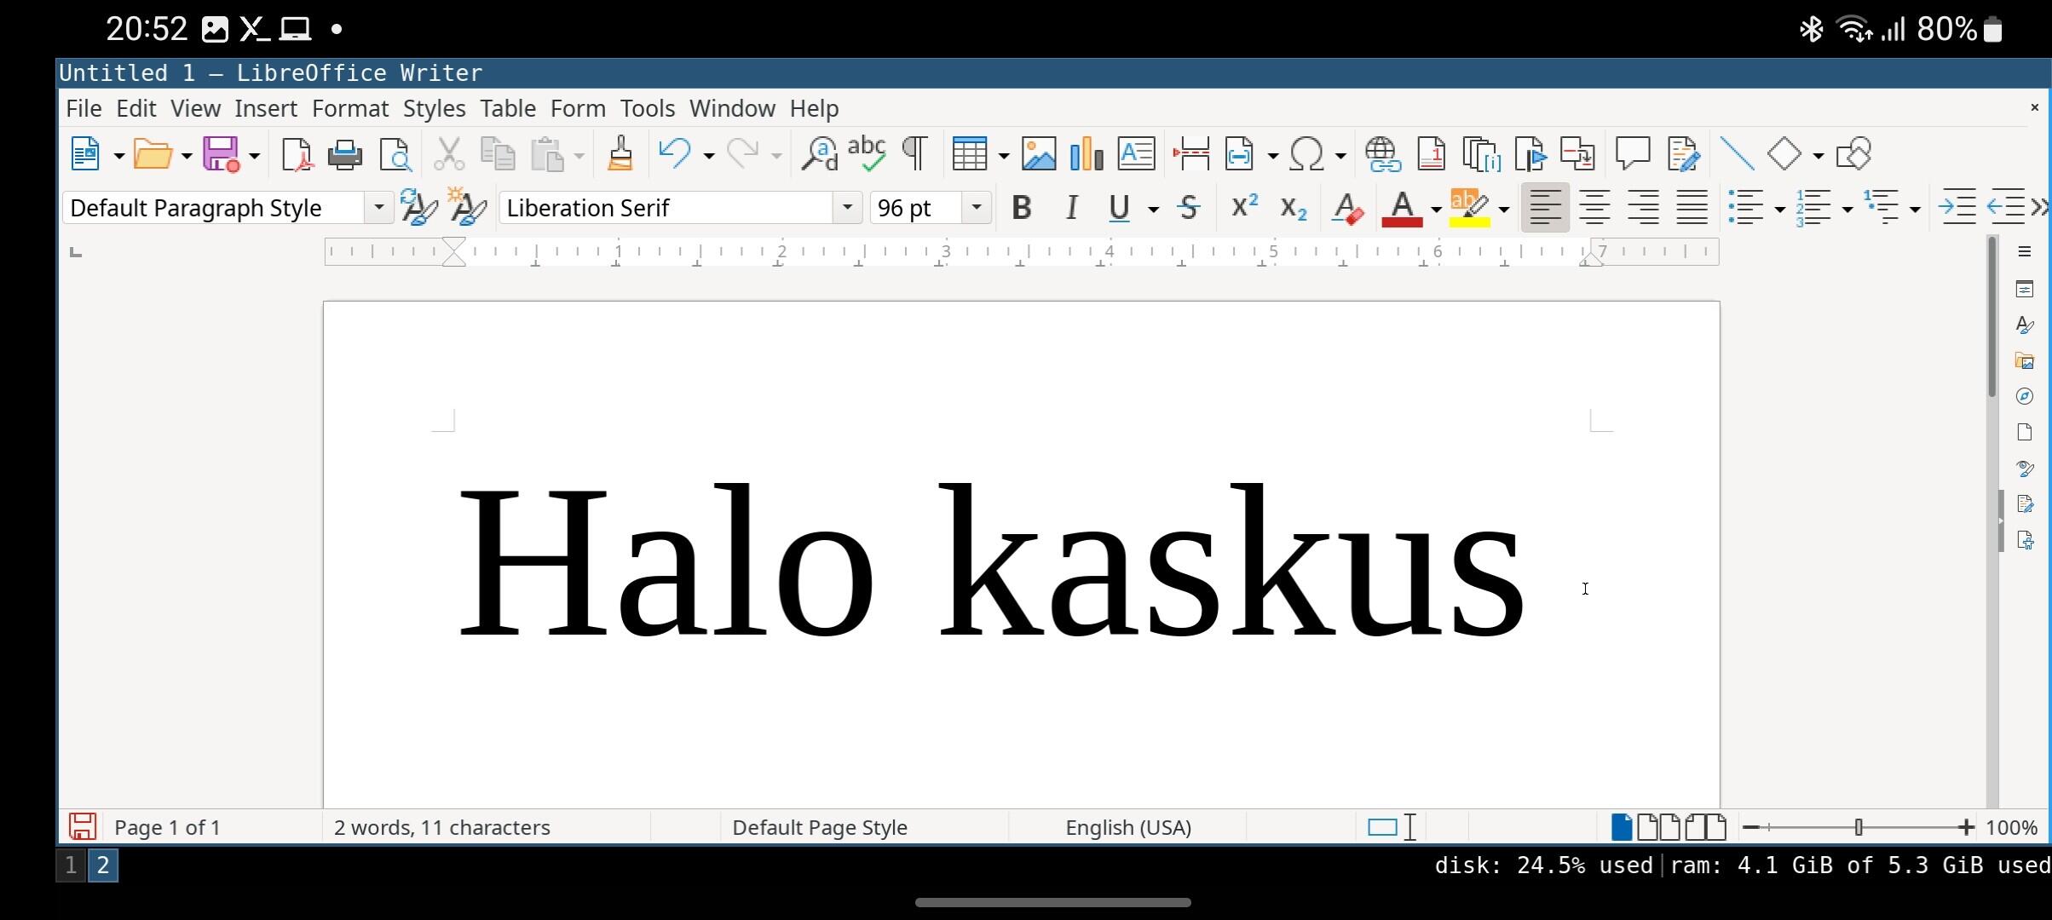Image resolution: width=2052 pixels, height=920 pixels.
Task: Apply subscript formatting
Action: pos(1294,208)
